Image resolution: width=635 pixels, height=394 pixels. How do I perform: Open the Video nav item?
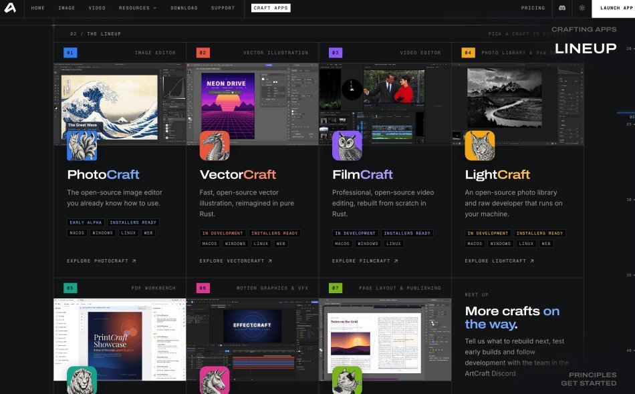[97, 8]
